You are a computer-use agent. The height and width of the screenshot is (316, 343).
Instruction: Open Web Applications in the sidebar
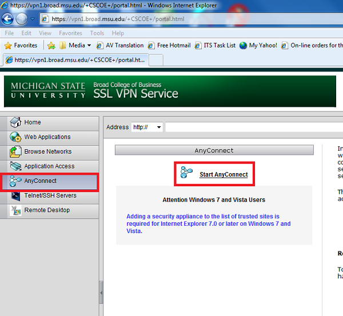click(x=49, y=137)
